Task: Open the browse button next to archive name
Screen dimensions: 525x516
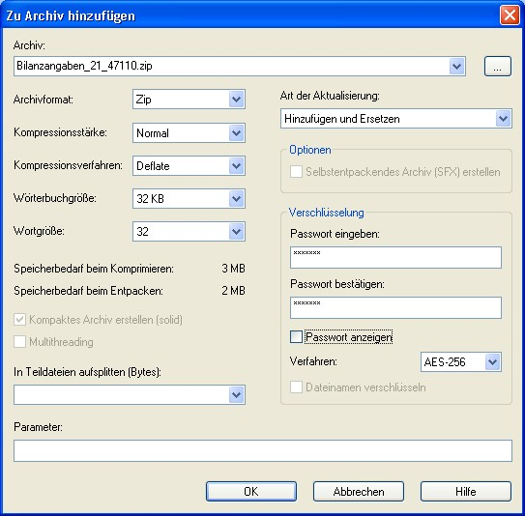Action: [498, 67]
